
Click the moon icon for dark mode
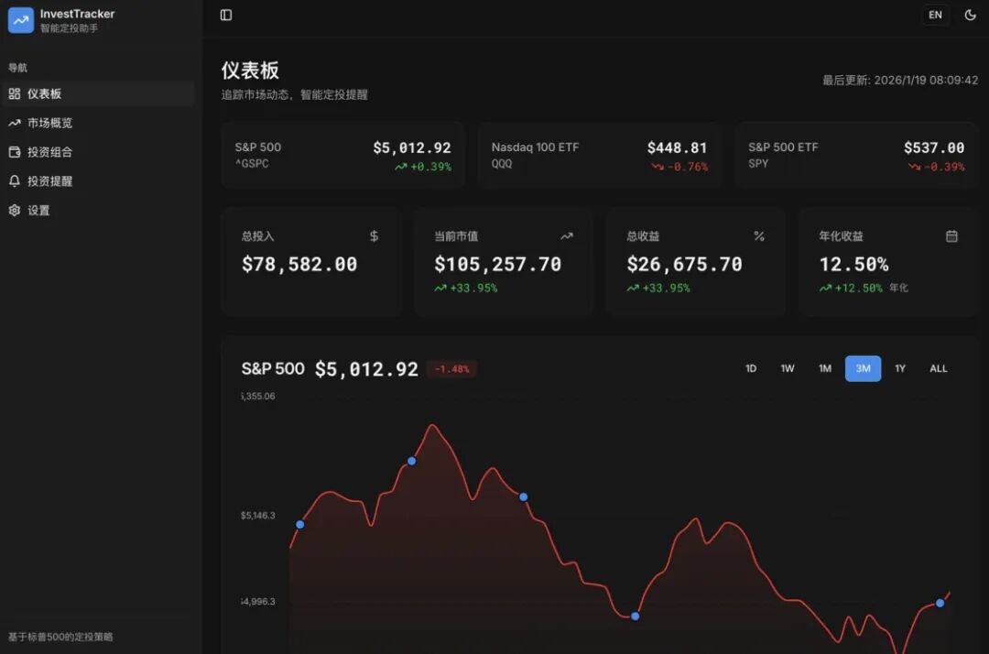[971, 15]
